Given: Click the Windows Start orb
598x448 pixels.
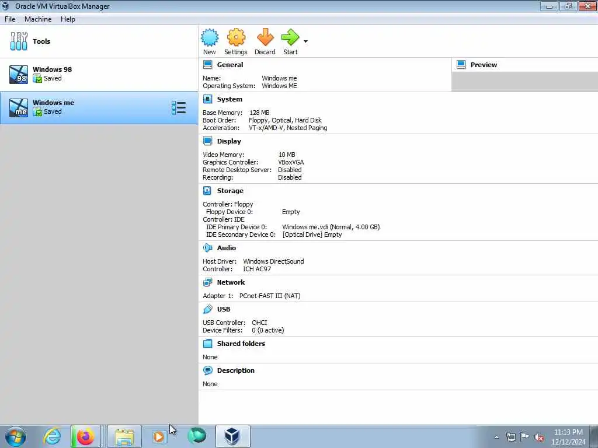Looking at the screenshot, I should pyautogui.click(x=16, y=436).
